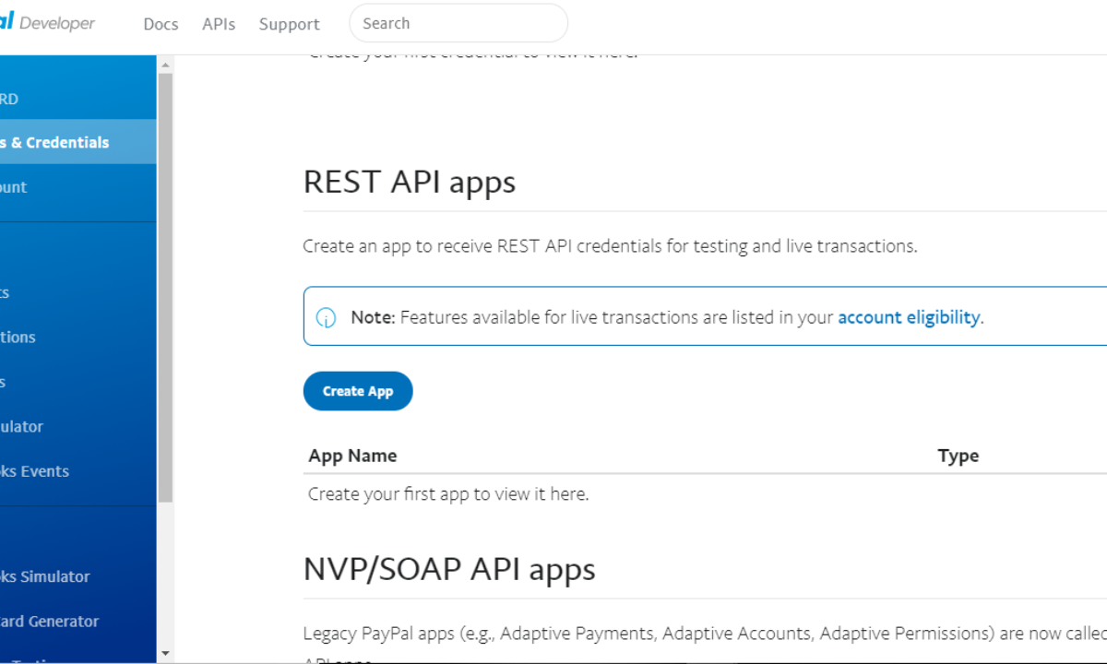
Task: Click the Type column header
Action: [958, 456]
